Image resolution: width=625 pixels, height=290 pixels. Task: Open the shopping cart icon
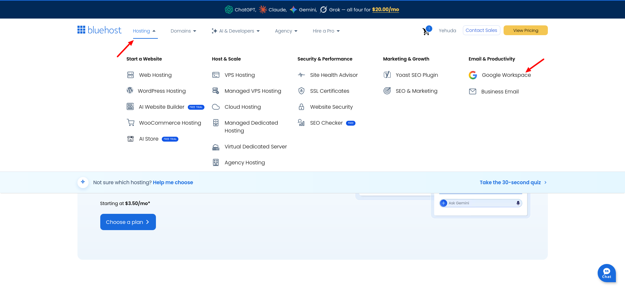[426, 31]
